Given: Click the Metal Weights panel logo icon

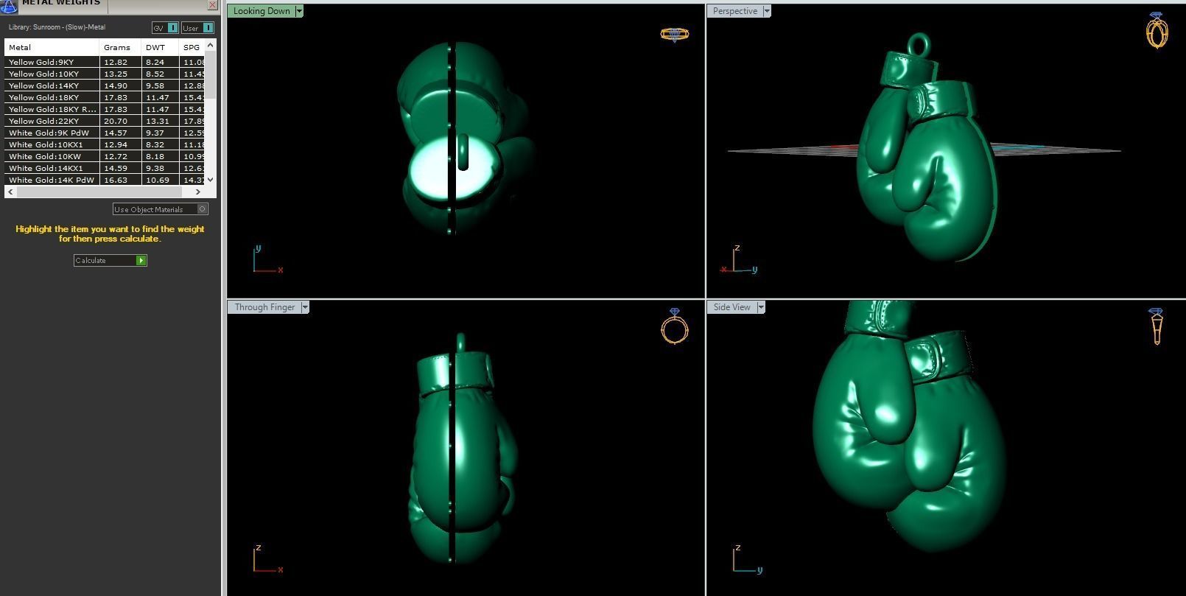Looking at the screenshot, I should pos(9,6).
